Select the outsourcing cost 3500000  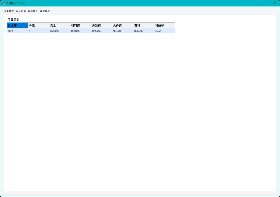[101, 31]
